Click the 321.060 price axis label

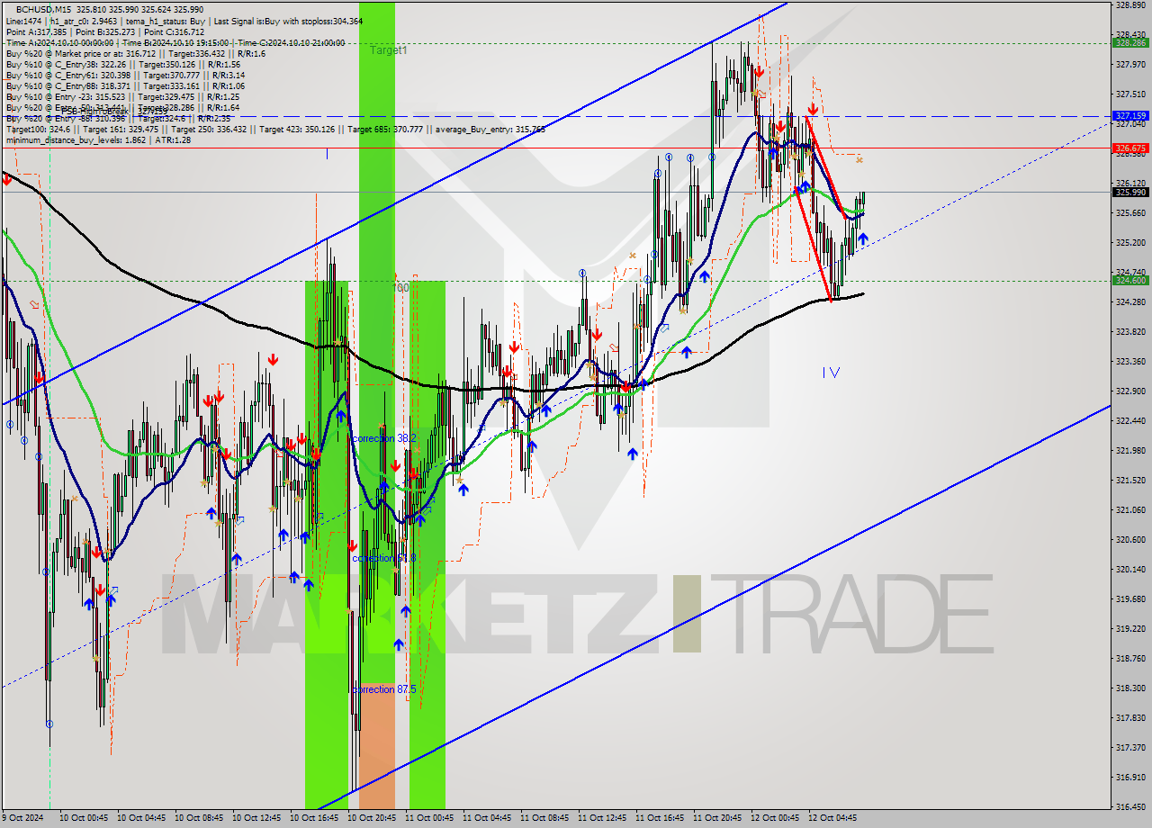click(x=1130, y=510)
